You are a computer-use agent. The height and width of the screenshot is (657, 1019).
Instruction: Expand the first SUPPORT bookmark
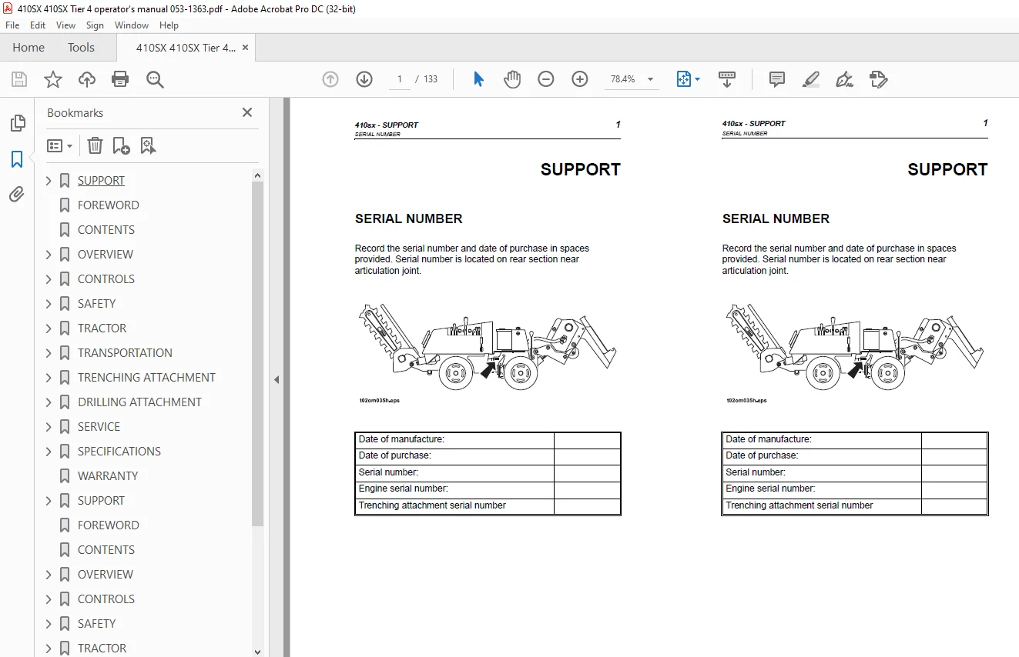point(49,181)
